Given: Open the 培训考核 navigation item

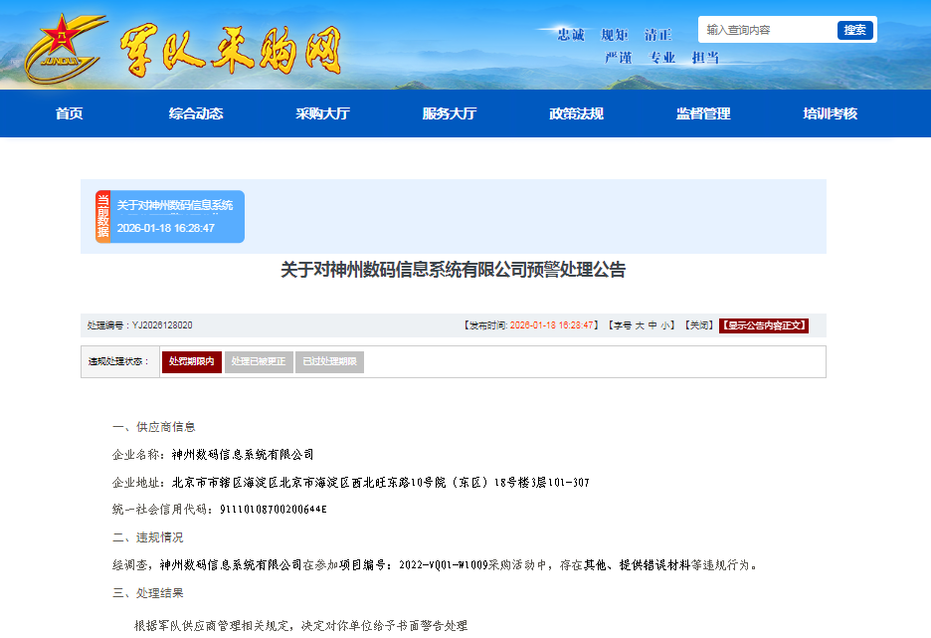Looking at the screenshot, I should (x=830, y=113).
